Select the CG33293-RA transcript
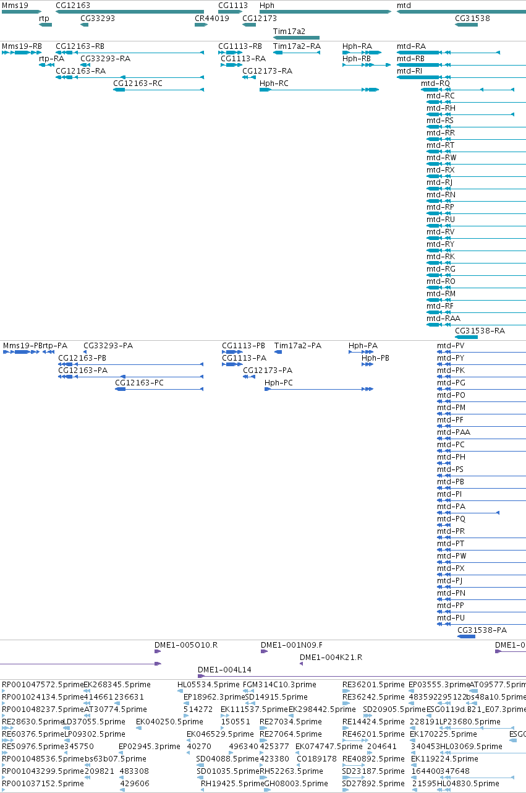The image size is (526, 793). (85, 65)
